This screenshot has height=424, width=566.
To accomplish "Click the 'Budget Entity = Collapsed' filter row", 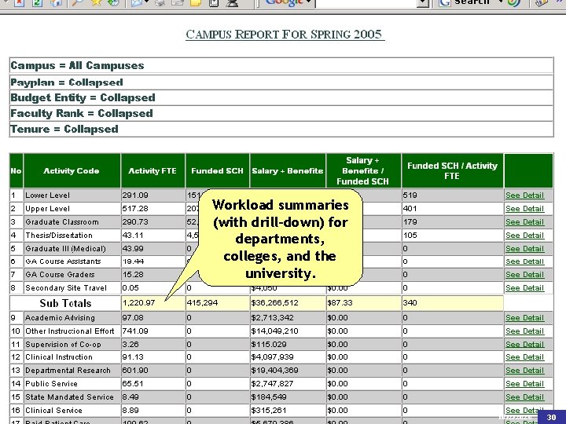I will point(281,97).
